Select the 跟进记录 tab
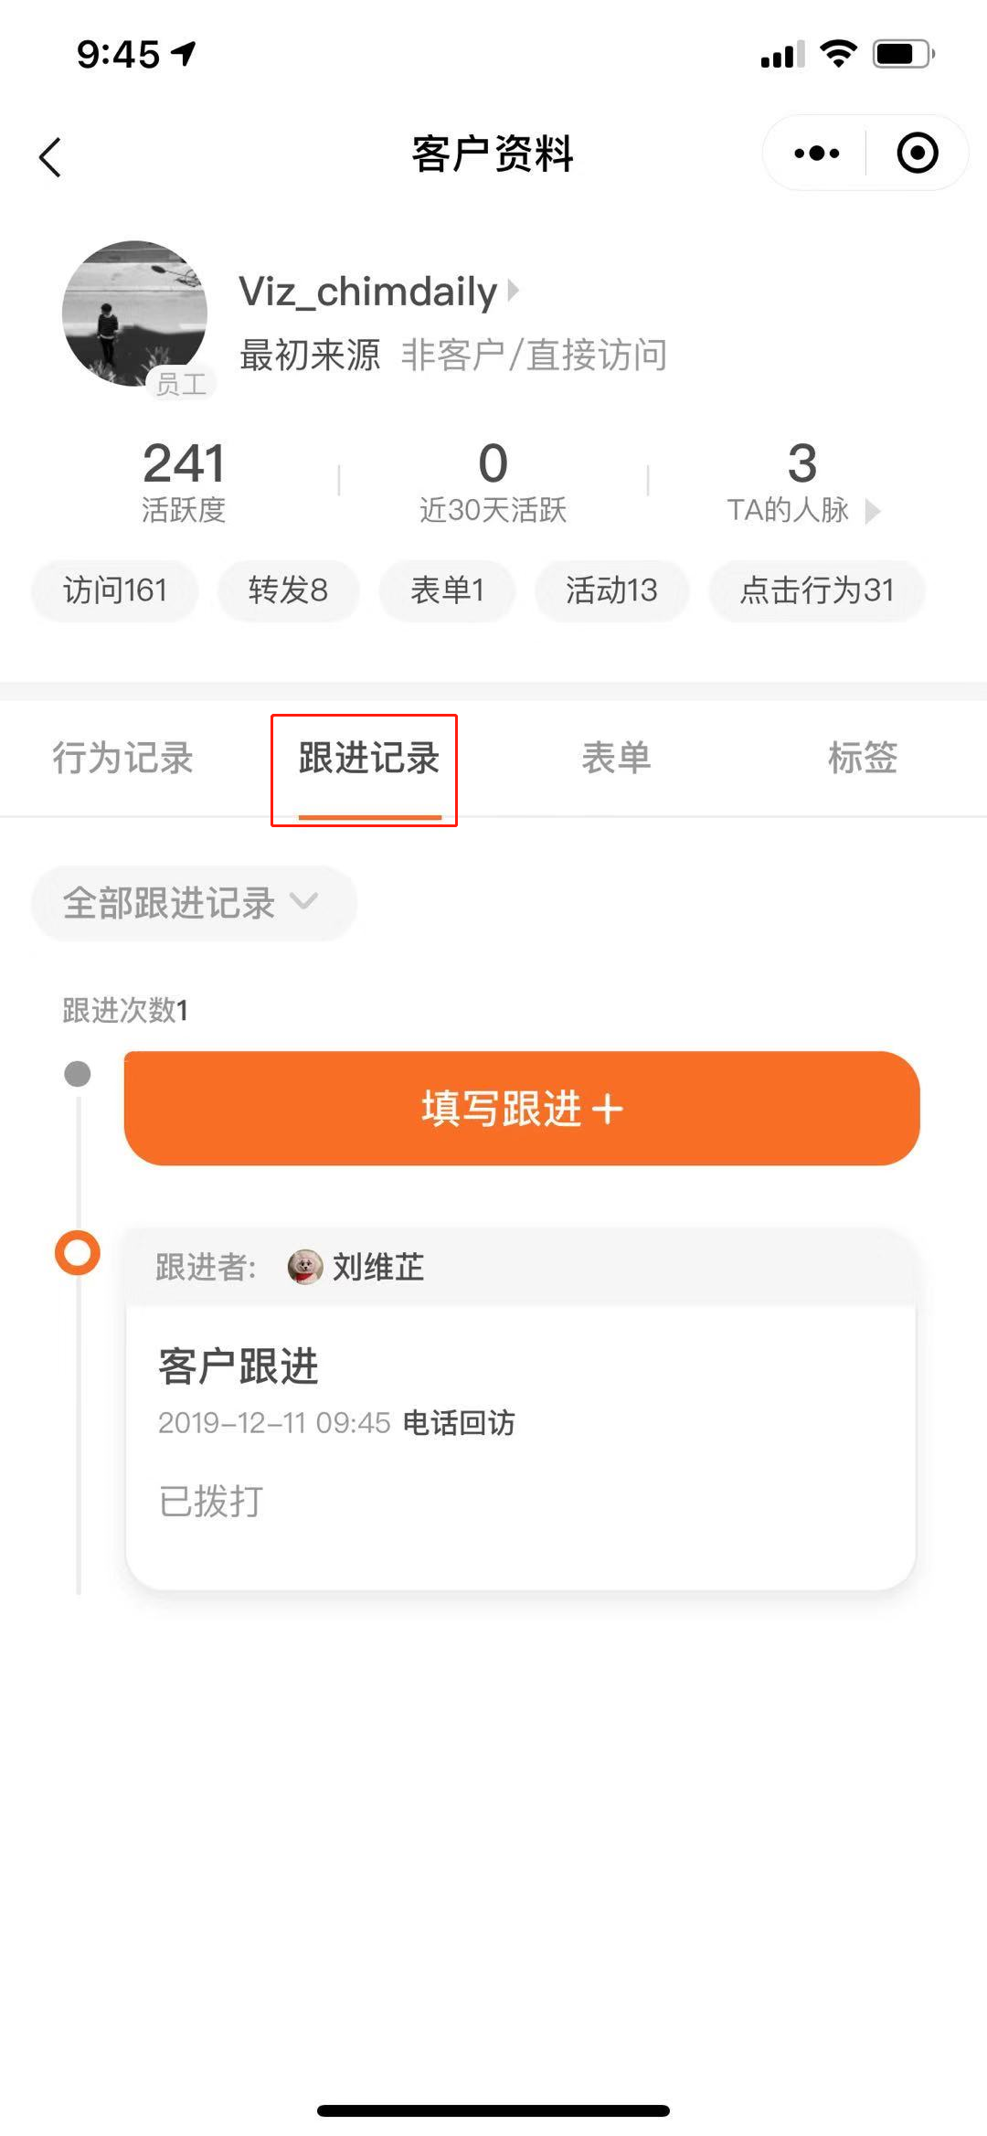Viewport: 987px width, 2136px height. (x=369, y=758)
